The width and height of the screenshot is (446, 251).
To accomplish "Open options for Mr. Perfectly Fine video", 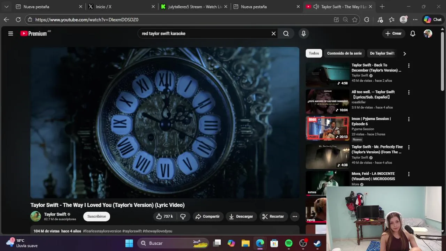I will point(409,147).
